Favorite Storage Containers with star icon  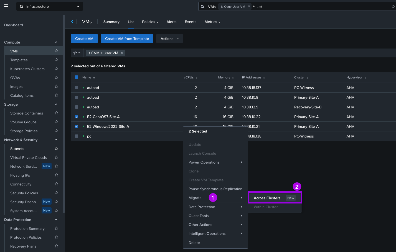pyautogui.click(x=56, y=113)
